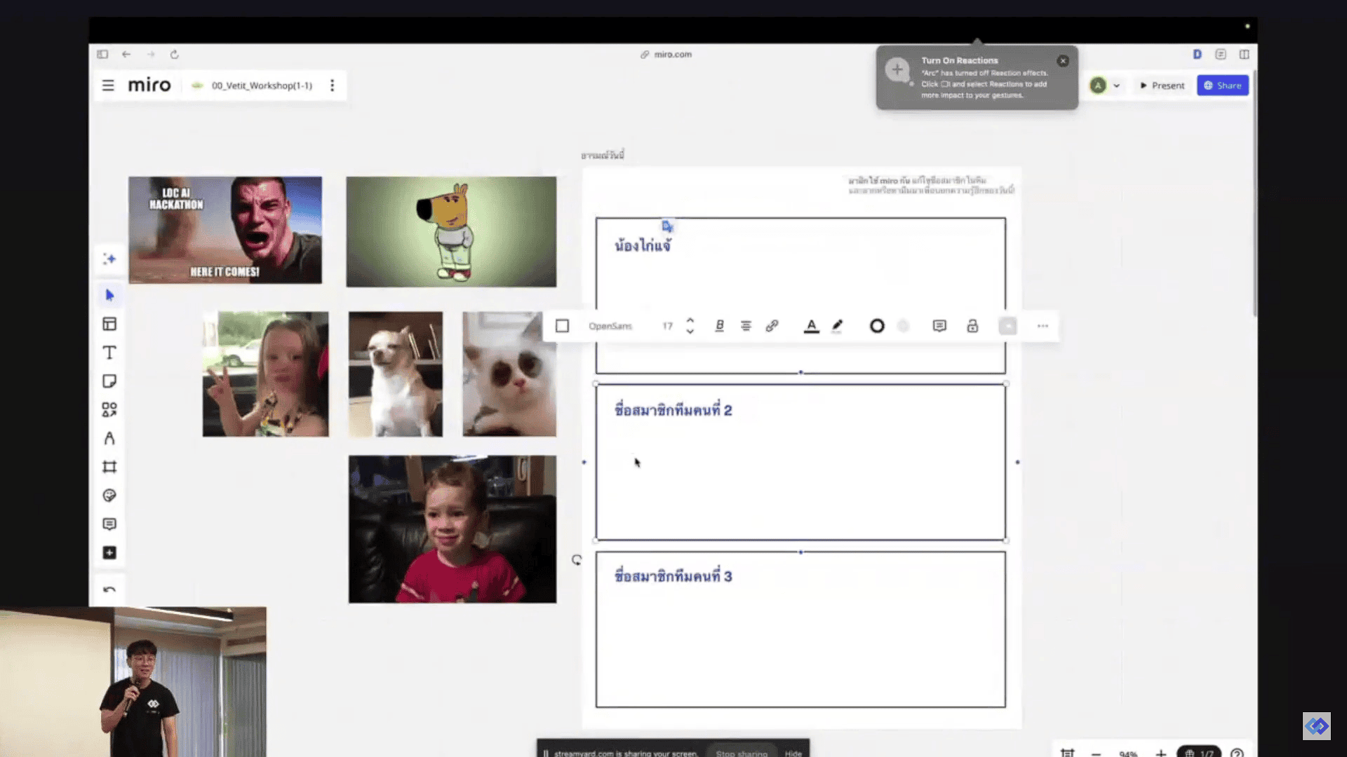Viewport: 1347px width, 757px height.
Task: Open more options ellipsis in context toolbar
Action: [1043, 326]
